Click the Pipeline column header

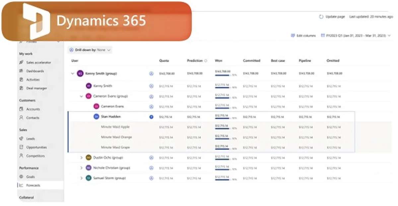click(304, 61)
